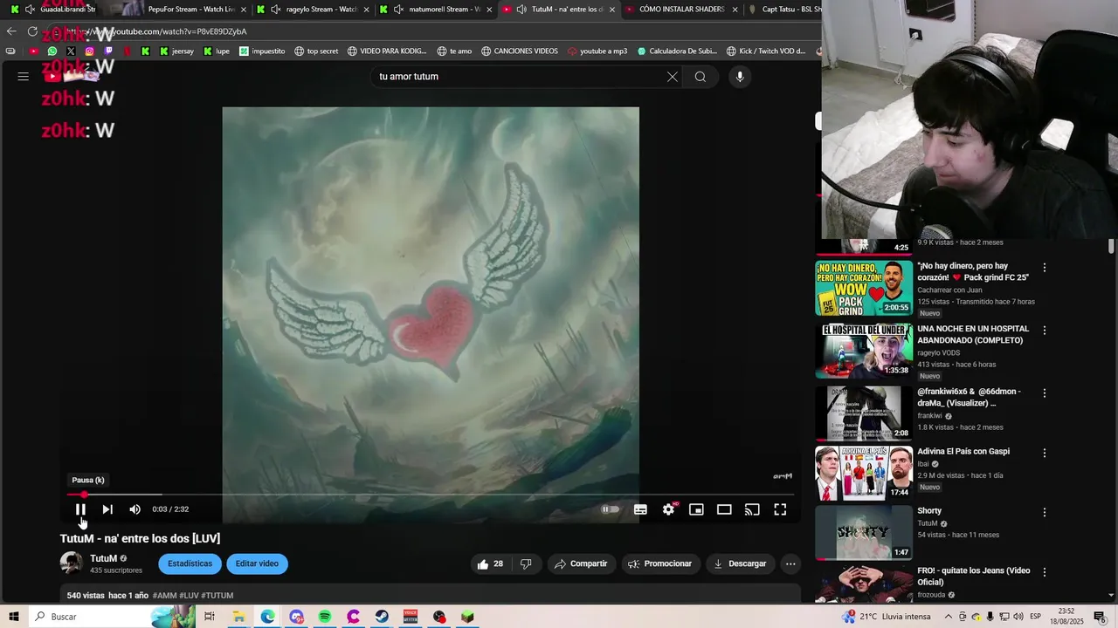Open the TutuM channel avatar
Viewport: 1118px width, 628px height.
click(x=72, y=563)
